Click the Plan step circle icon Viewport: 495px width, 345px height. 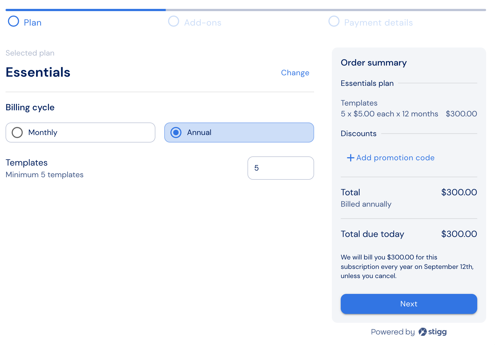pyautogui.click(x=14, y=21)
